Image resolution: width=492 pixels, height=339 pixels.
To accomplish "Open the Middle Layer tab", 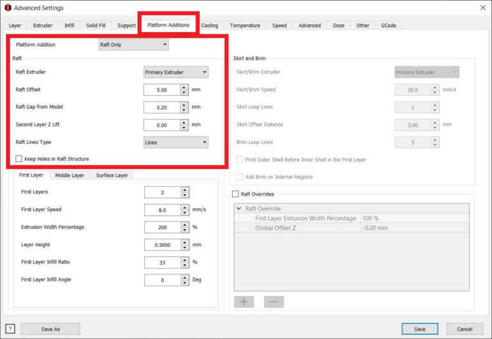I will point(69,175).
